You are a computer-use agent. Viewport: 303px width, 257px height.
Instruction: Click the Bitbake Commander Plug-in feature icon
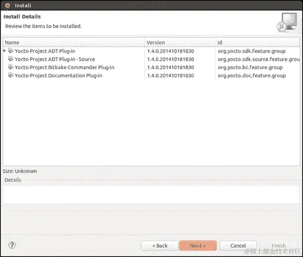[11, 67]
